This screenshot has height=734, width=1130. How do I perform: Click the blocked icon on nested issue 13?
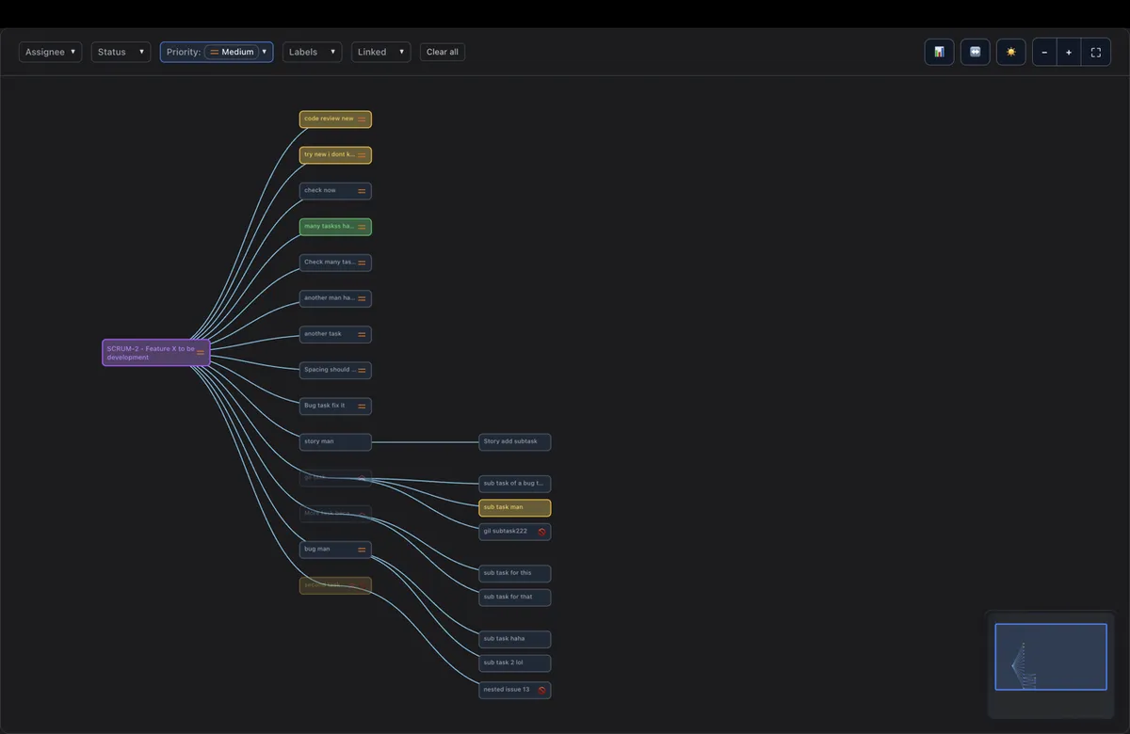point(541,690)
